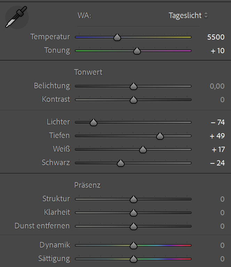231x267 pixels.
Task: Click the Klarheit slider handle
Action: [x=133, y=213]
